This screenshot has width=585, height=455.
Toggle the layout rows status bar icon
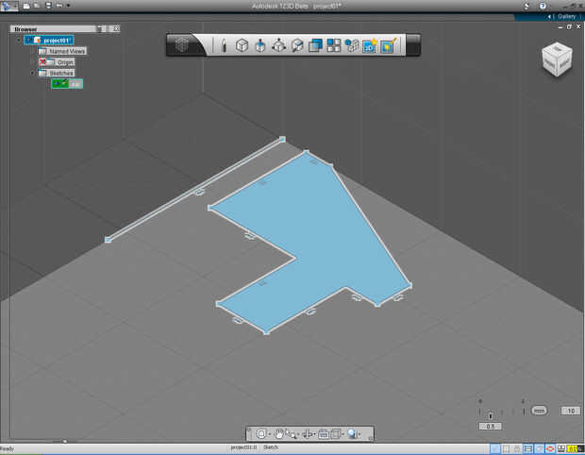click(x=528, y=449)
